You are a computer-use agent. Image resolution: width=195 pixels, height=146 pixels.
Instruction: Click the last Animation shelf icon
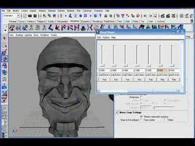(181, 27)
